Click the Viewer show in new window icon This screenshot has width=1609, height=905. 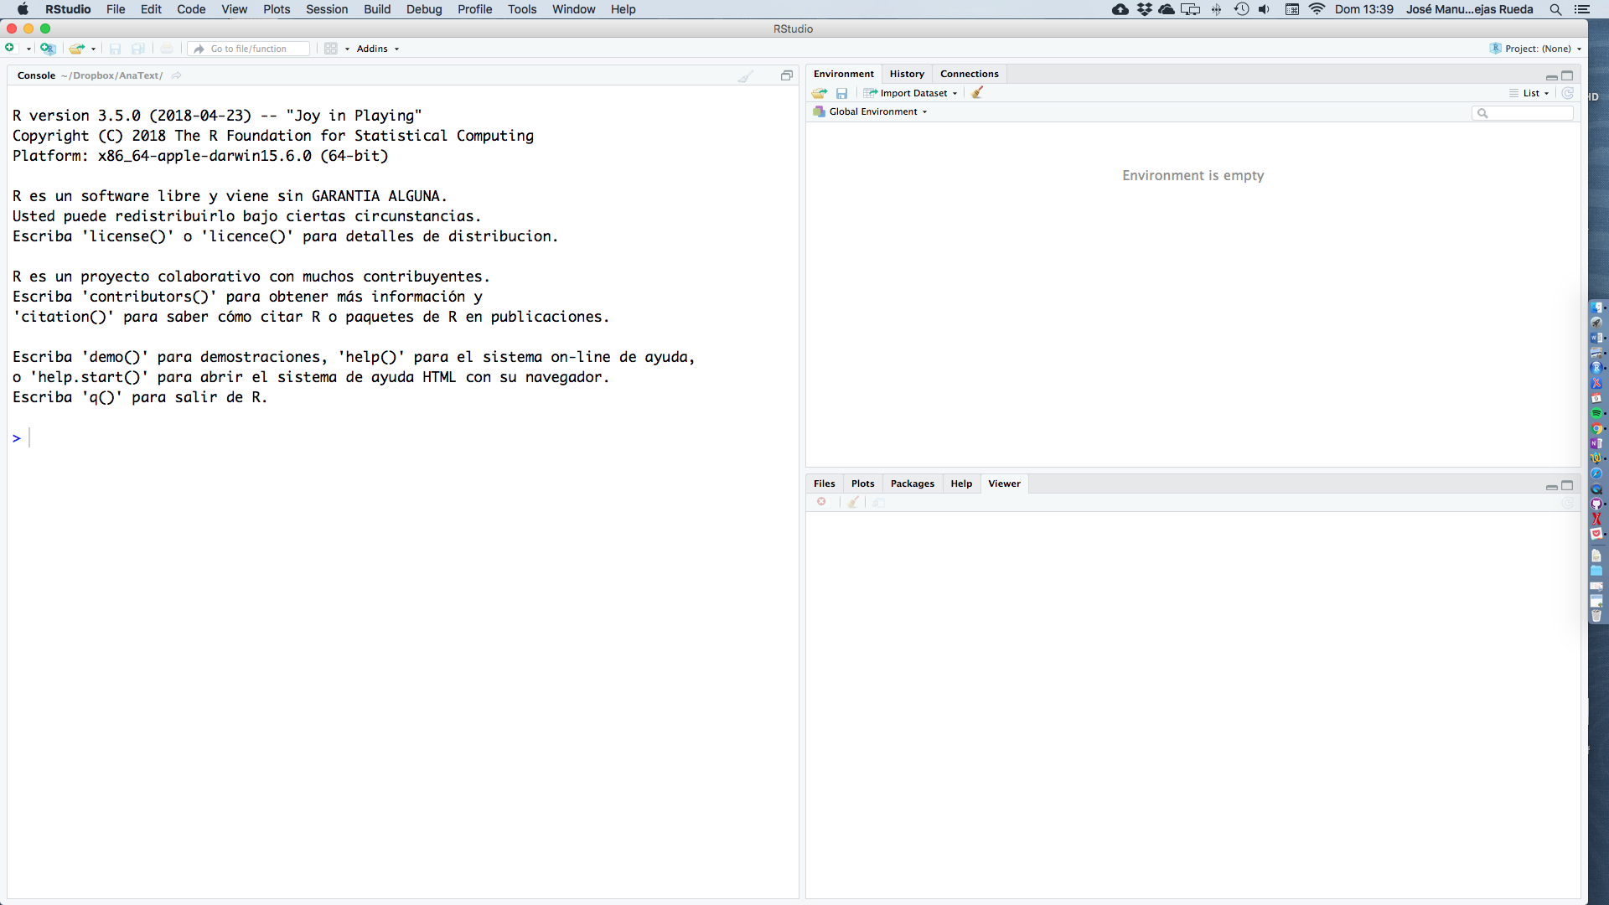click(878, 503)
